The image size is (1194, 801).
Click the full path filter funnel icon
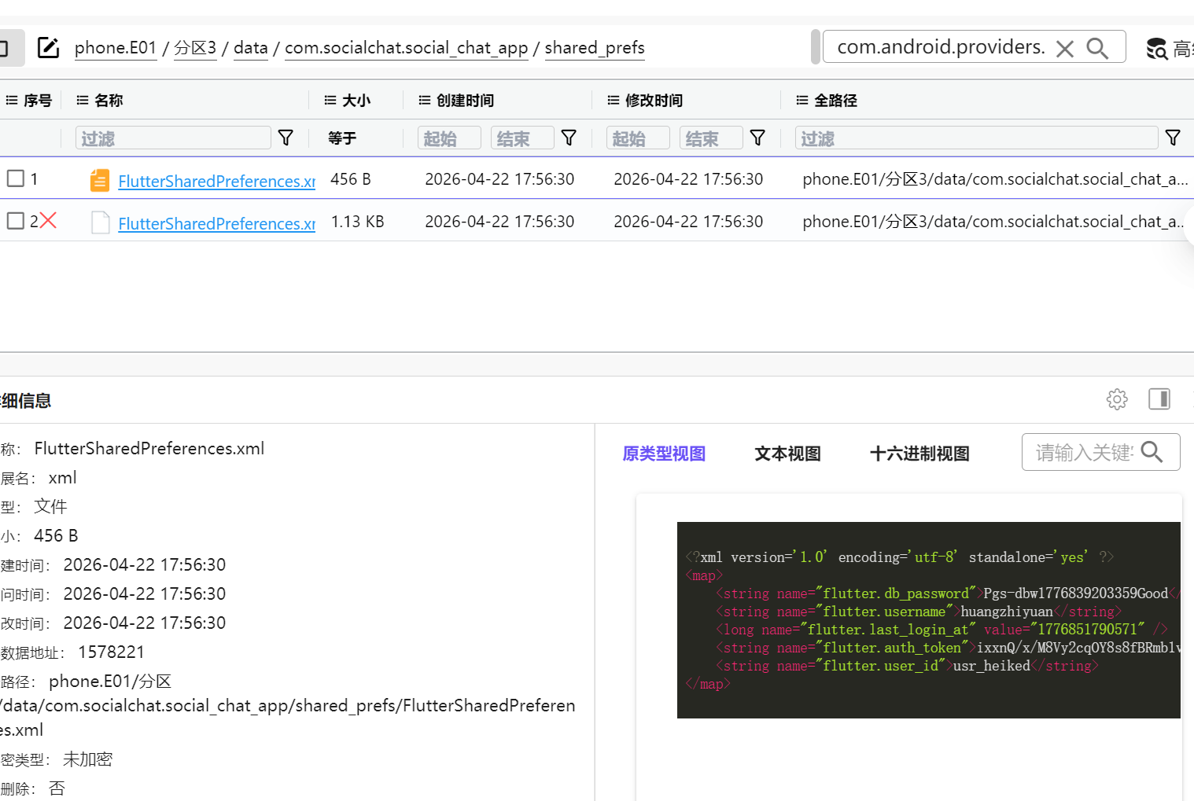click(x=1173, y=138)
